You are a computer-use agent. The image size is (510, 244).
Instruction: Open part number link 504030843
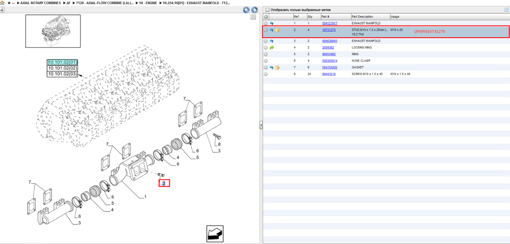(329, 41)
